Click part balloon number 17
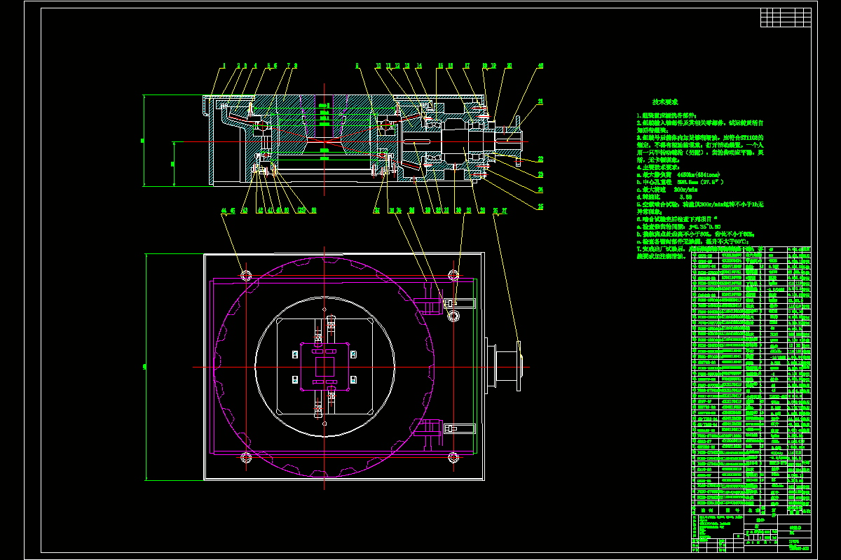Screen dimensions: 841x560 (467, 66)
